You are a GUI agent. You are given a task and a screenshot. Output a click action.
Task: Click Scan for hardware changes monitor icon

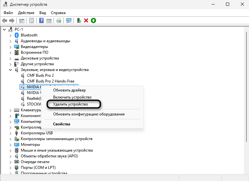pyautogui.click(x=69, y=20)
